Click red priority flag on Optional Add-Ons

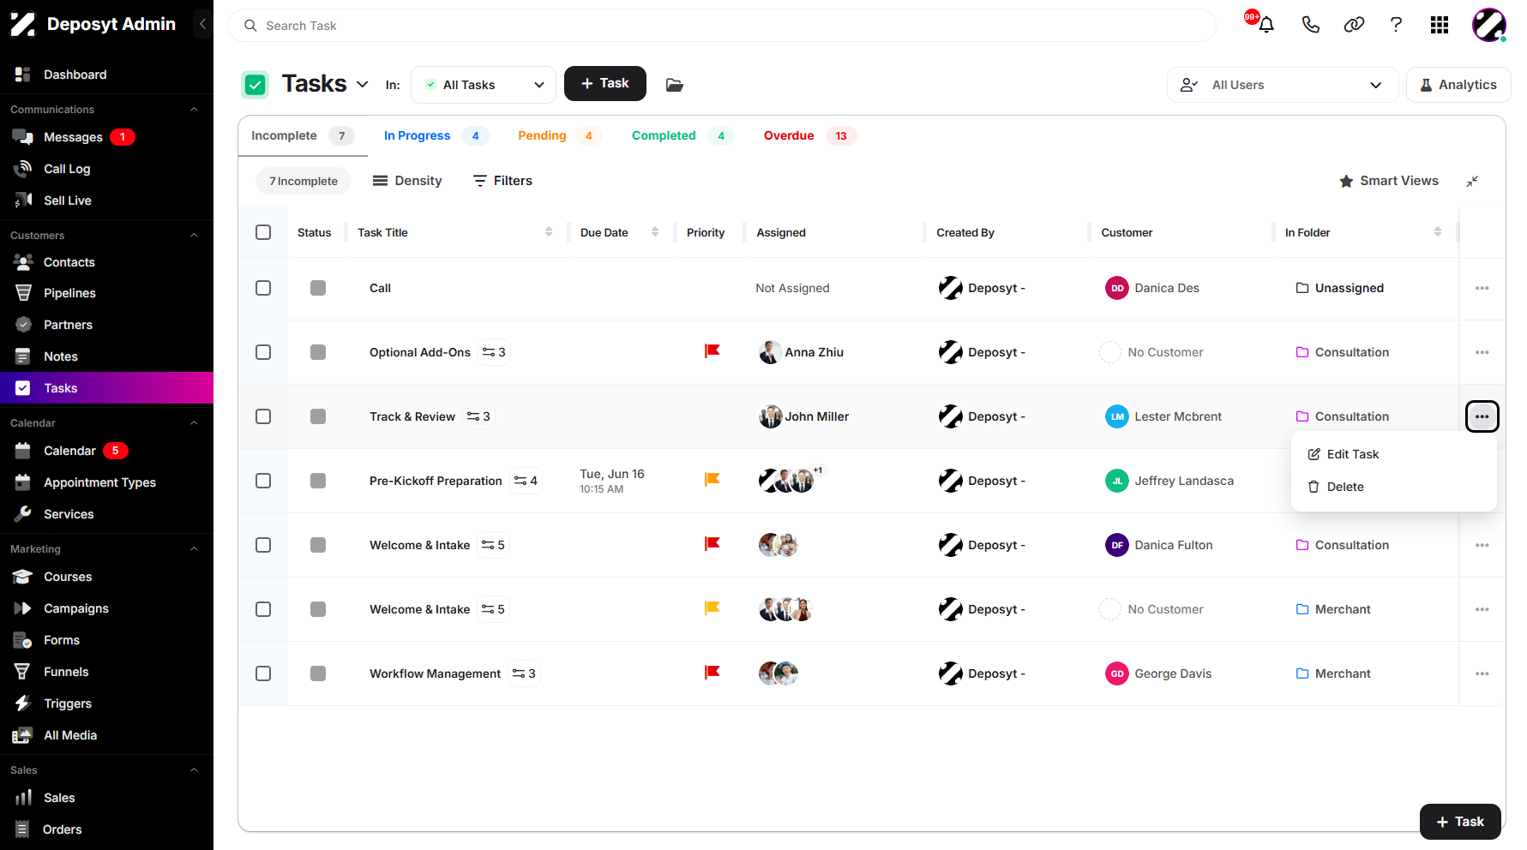(x=712, y=351)
